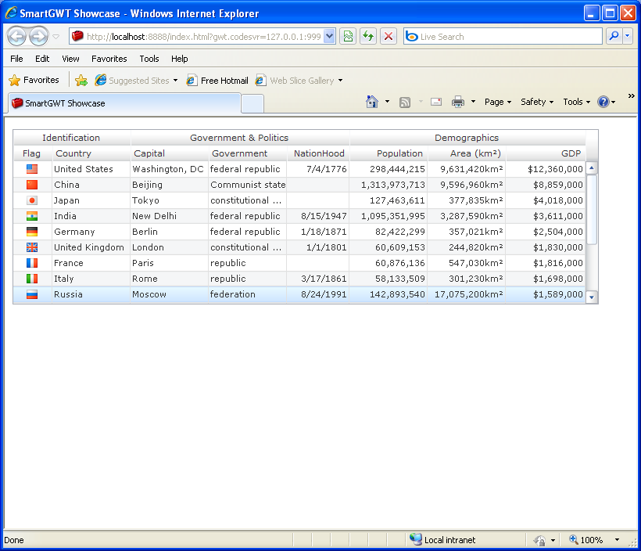Show more command bar items chevron
The width and height of the screenshot is (641, 551).
pos(631,95)
